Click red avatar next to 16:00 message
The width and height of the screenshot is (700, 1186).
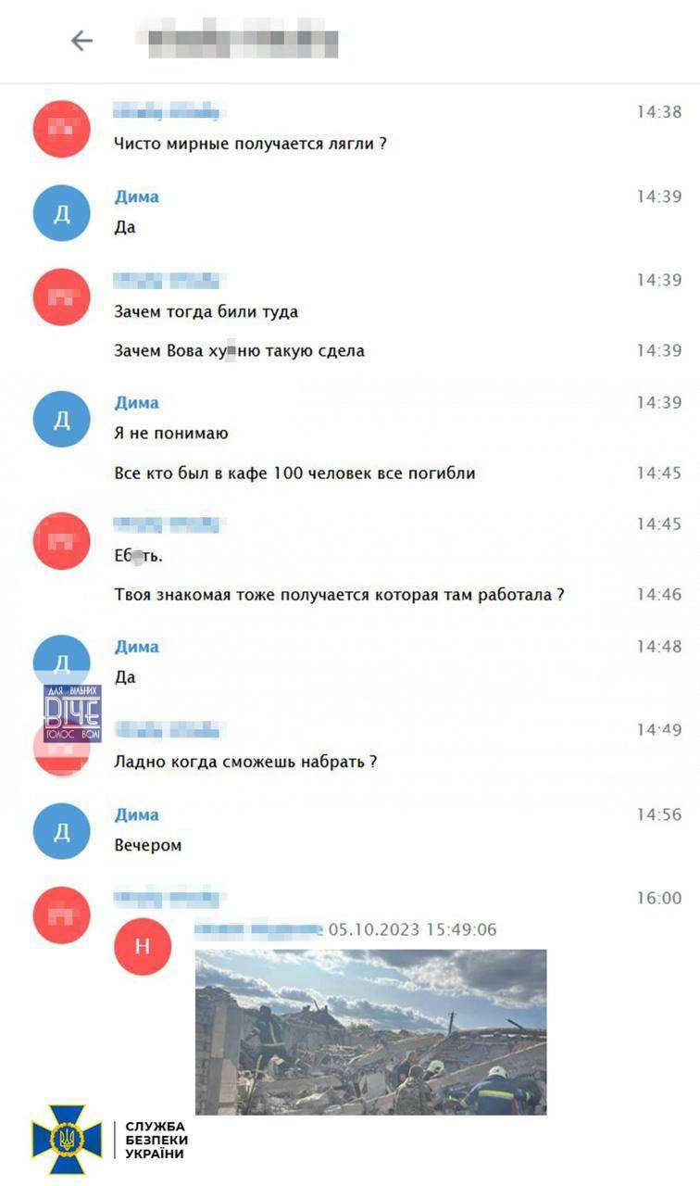62,915
